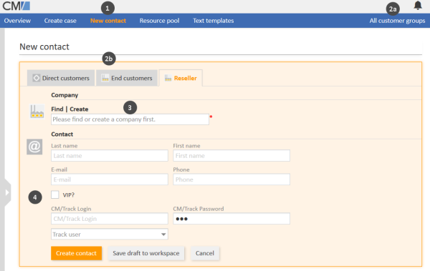The height and width of the screenshot is (271, 430).
Task: Switch to the End customers tab
Action: (127, 78)
